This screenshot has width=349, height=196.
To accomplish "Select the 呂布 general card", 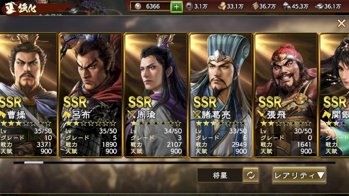I will [91, 95].
